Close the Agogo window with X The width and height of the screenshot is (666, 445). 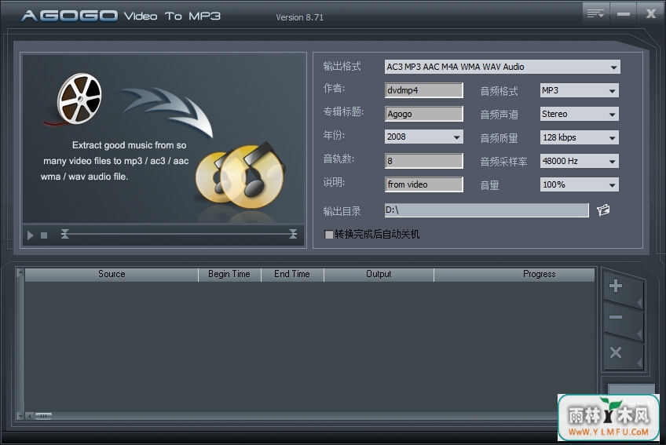pos(650,13)
